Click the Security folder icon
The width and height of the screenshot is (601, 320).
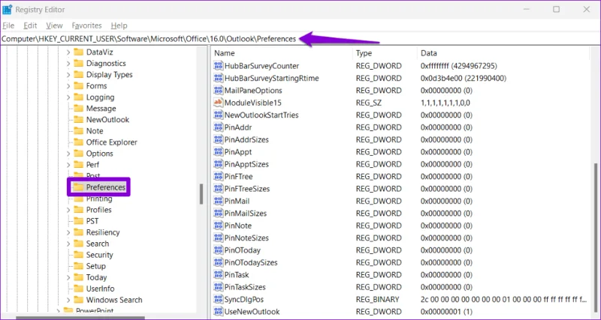(x=79, y=255)
